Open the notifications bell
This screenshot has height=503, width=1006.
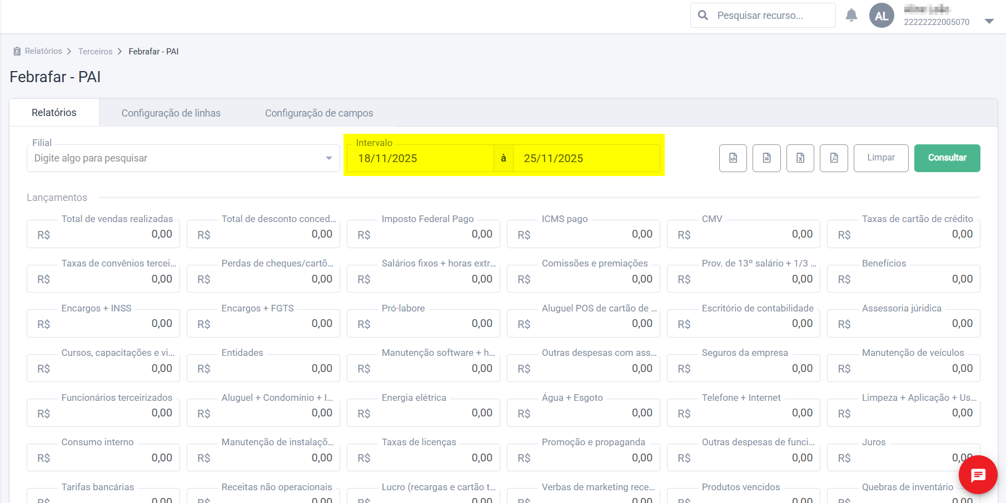point(851,16)
